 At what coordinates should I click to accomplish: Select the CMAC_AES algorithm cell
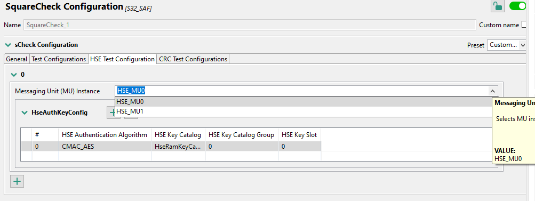(105, 147)
